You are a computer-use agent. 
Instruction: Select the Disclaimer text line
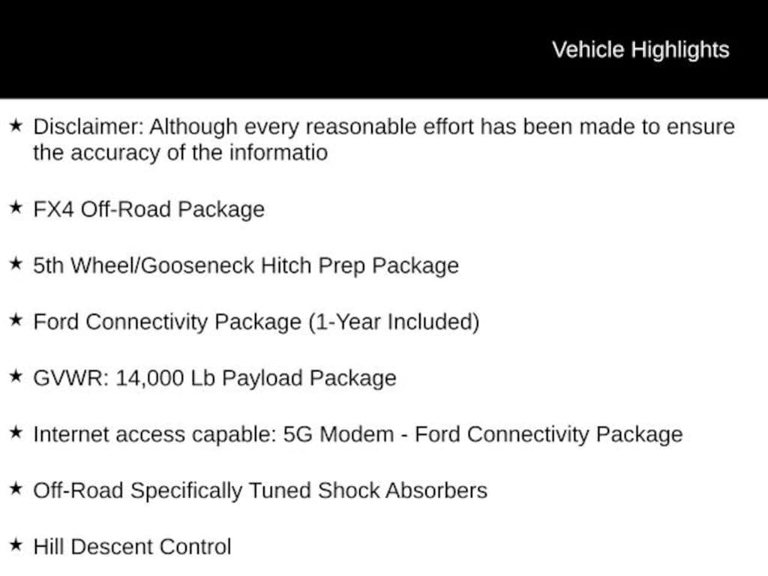pos(384,127)
